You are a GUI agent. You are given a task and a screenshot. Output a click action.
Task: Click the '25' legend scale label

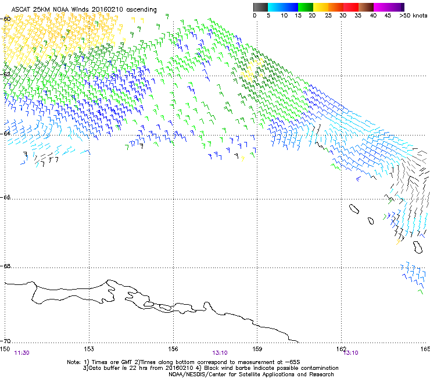coord(328,16)
